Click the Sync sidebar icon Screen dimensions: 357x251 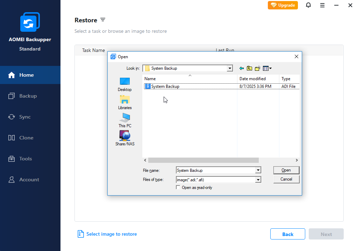pos(12,117)
